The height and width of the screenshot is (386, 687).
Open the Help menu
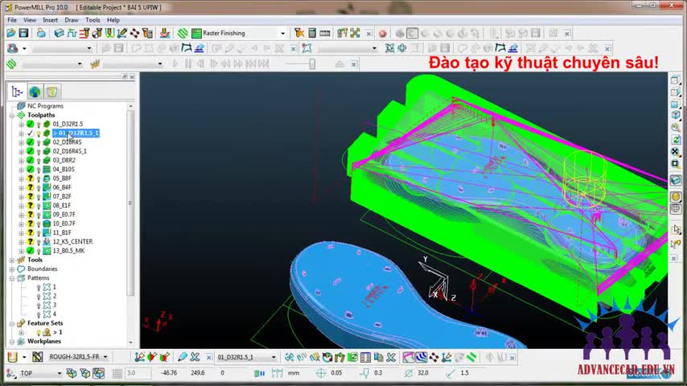pos(113,20)
